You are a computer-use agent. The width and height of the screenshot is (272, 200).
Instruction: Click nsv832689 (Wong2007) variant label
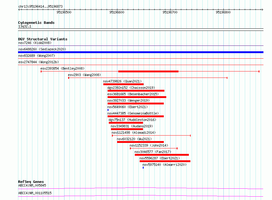(37, 56)
